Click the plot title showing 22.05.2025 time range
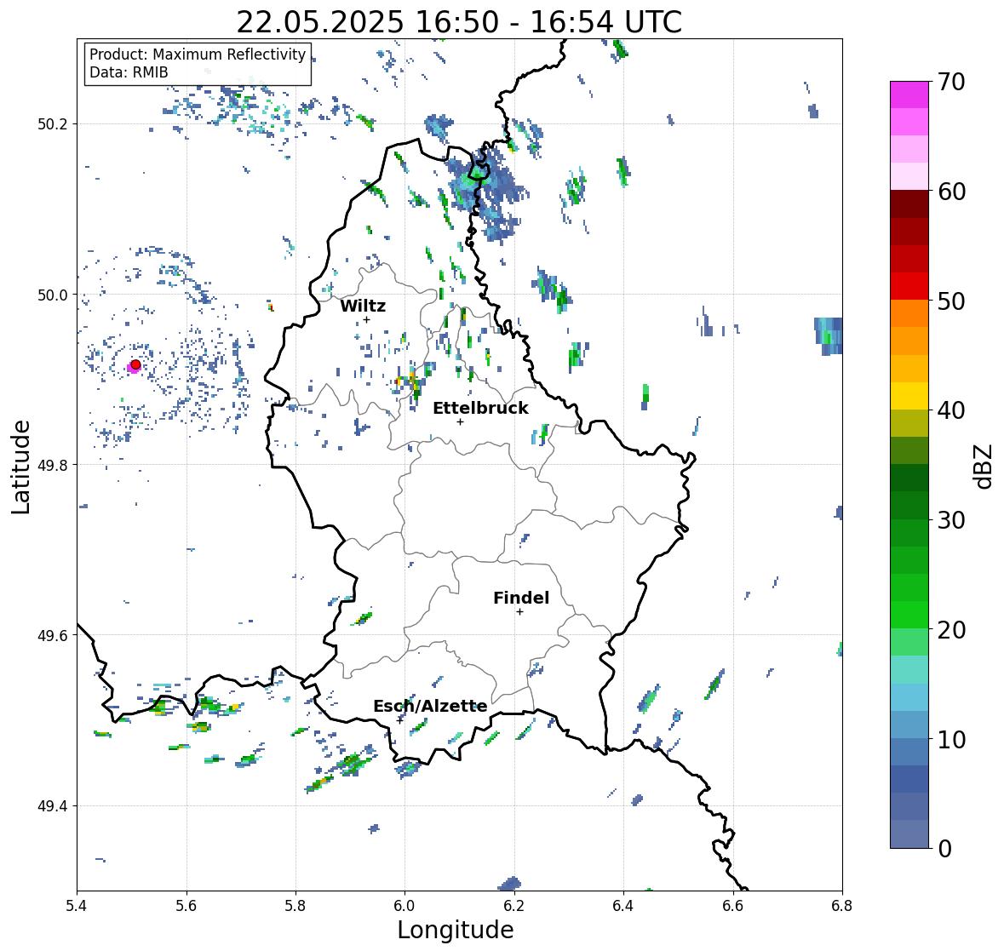 click(x=459, y=22)
